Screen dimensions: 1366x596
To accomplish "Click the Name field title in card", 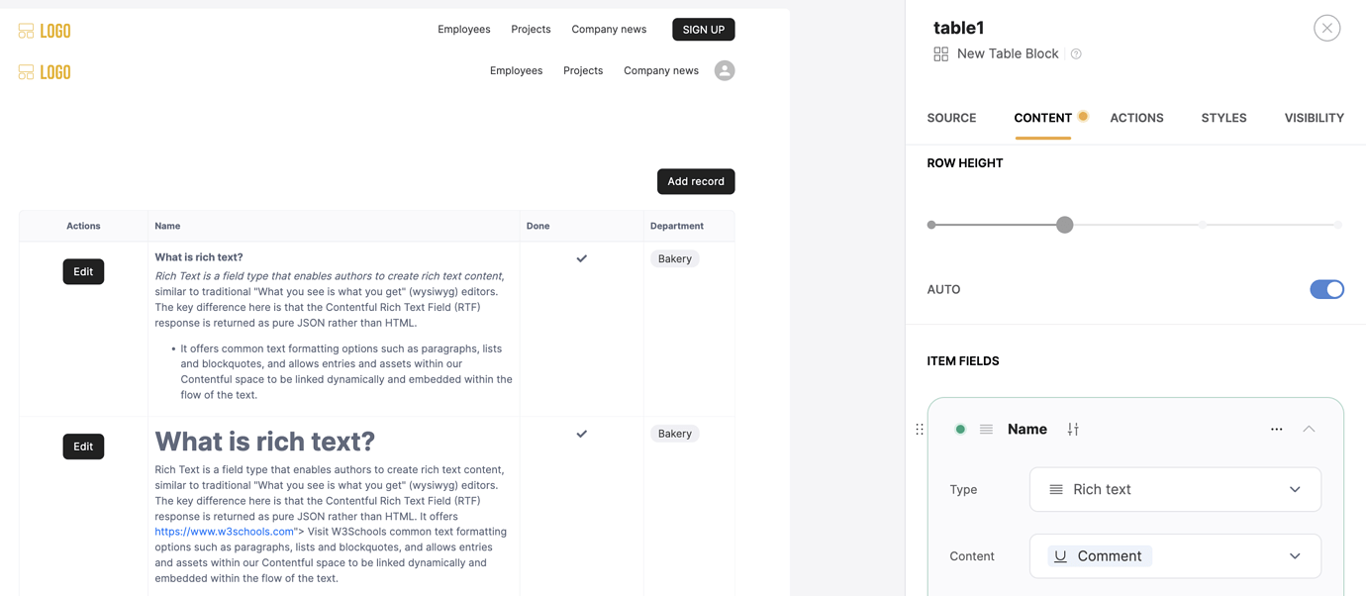I will tap(1026, 429).
